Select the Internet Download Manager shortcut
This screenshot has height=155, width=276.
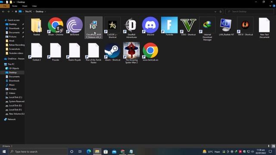pyautogui.click(x=207, y=25)
